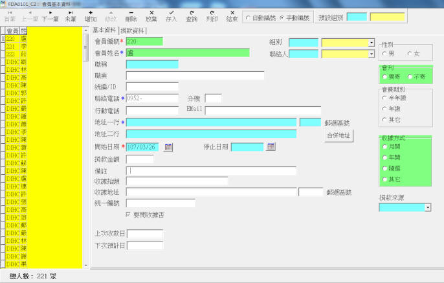
Task: Expand the 聯絡人 yellow dropdown
Action: (372, 54)
